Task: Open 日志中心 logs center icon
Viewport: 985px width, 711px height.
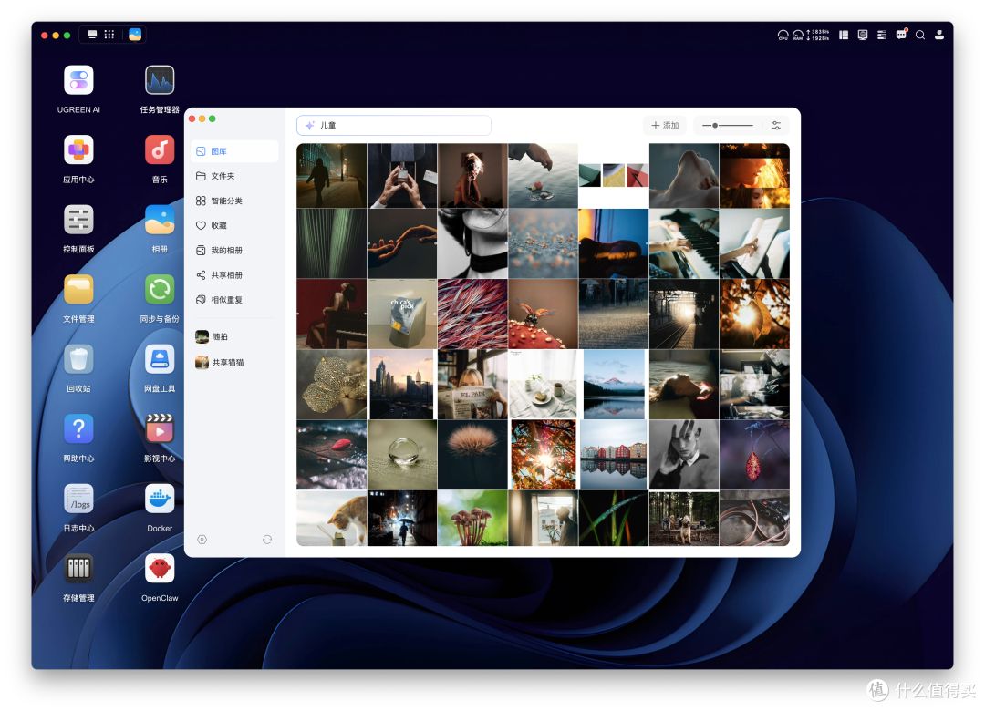Action: tap(78, 500)
